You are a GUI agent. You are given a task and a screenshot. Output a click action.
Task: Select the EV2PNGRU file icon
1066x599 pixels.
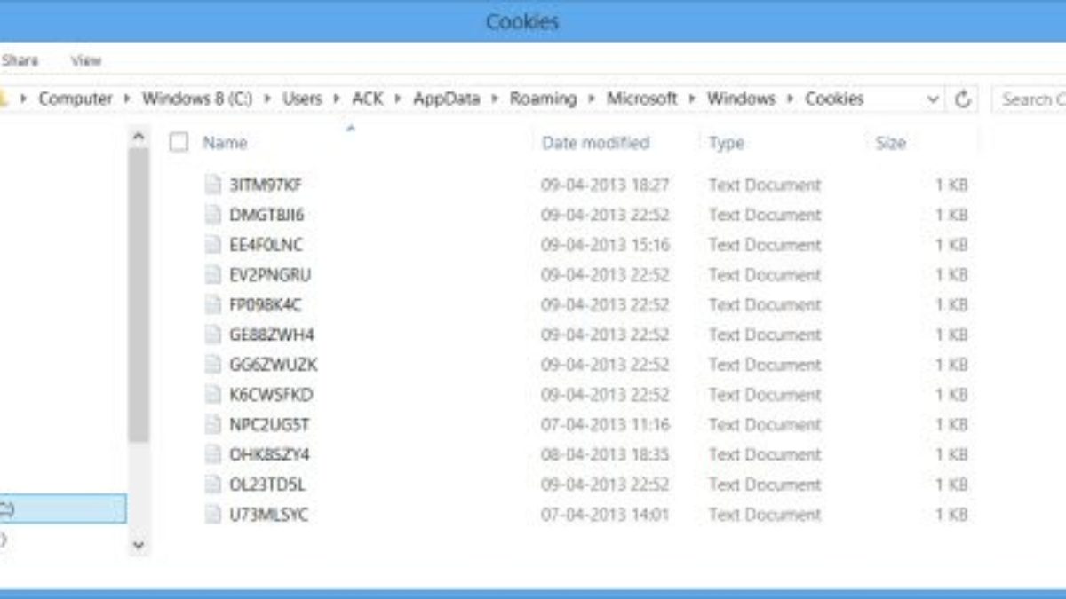tap(212, 275)
